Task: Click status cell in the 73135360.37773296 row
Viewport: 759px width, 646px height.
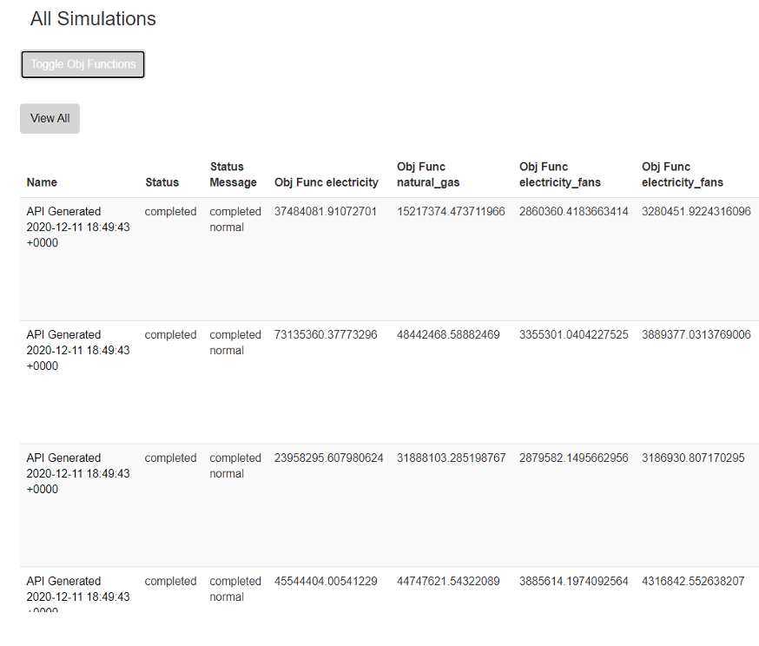Action: tap(170, 335)
